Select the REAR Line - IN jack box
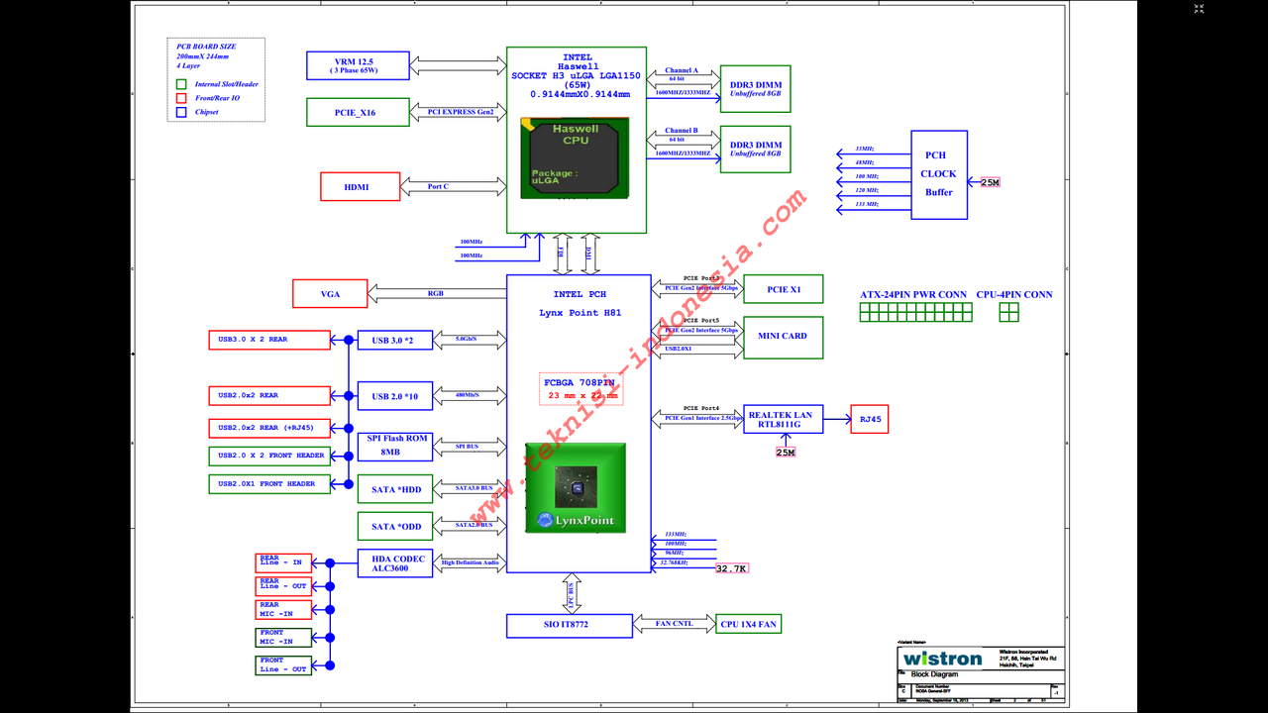This screenshot has width=1268, height=713. tap(283, 561)
